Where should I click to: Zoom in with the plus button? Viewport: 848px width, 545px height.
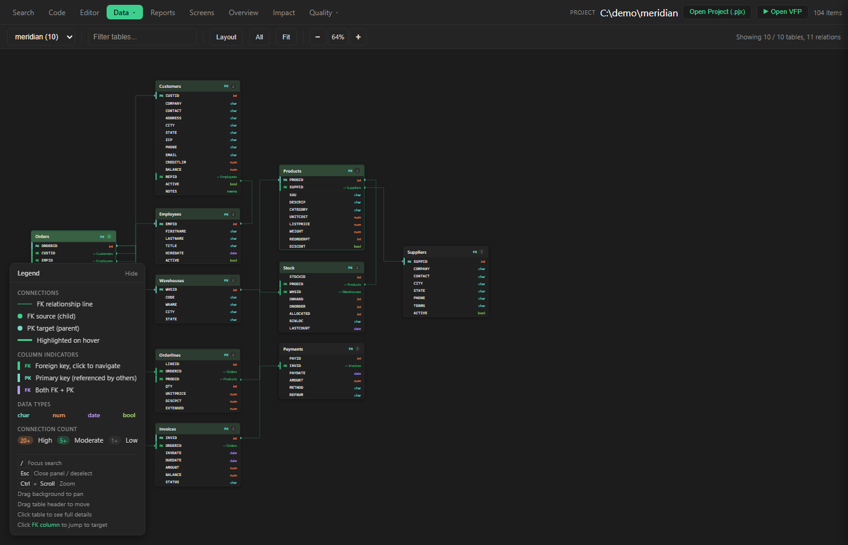click(x=358, y=37)
